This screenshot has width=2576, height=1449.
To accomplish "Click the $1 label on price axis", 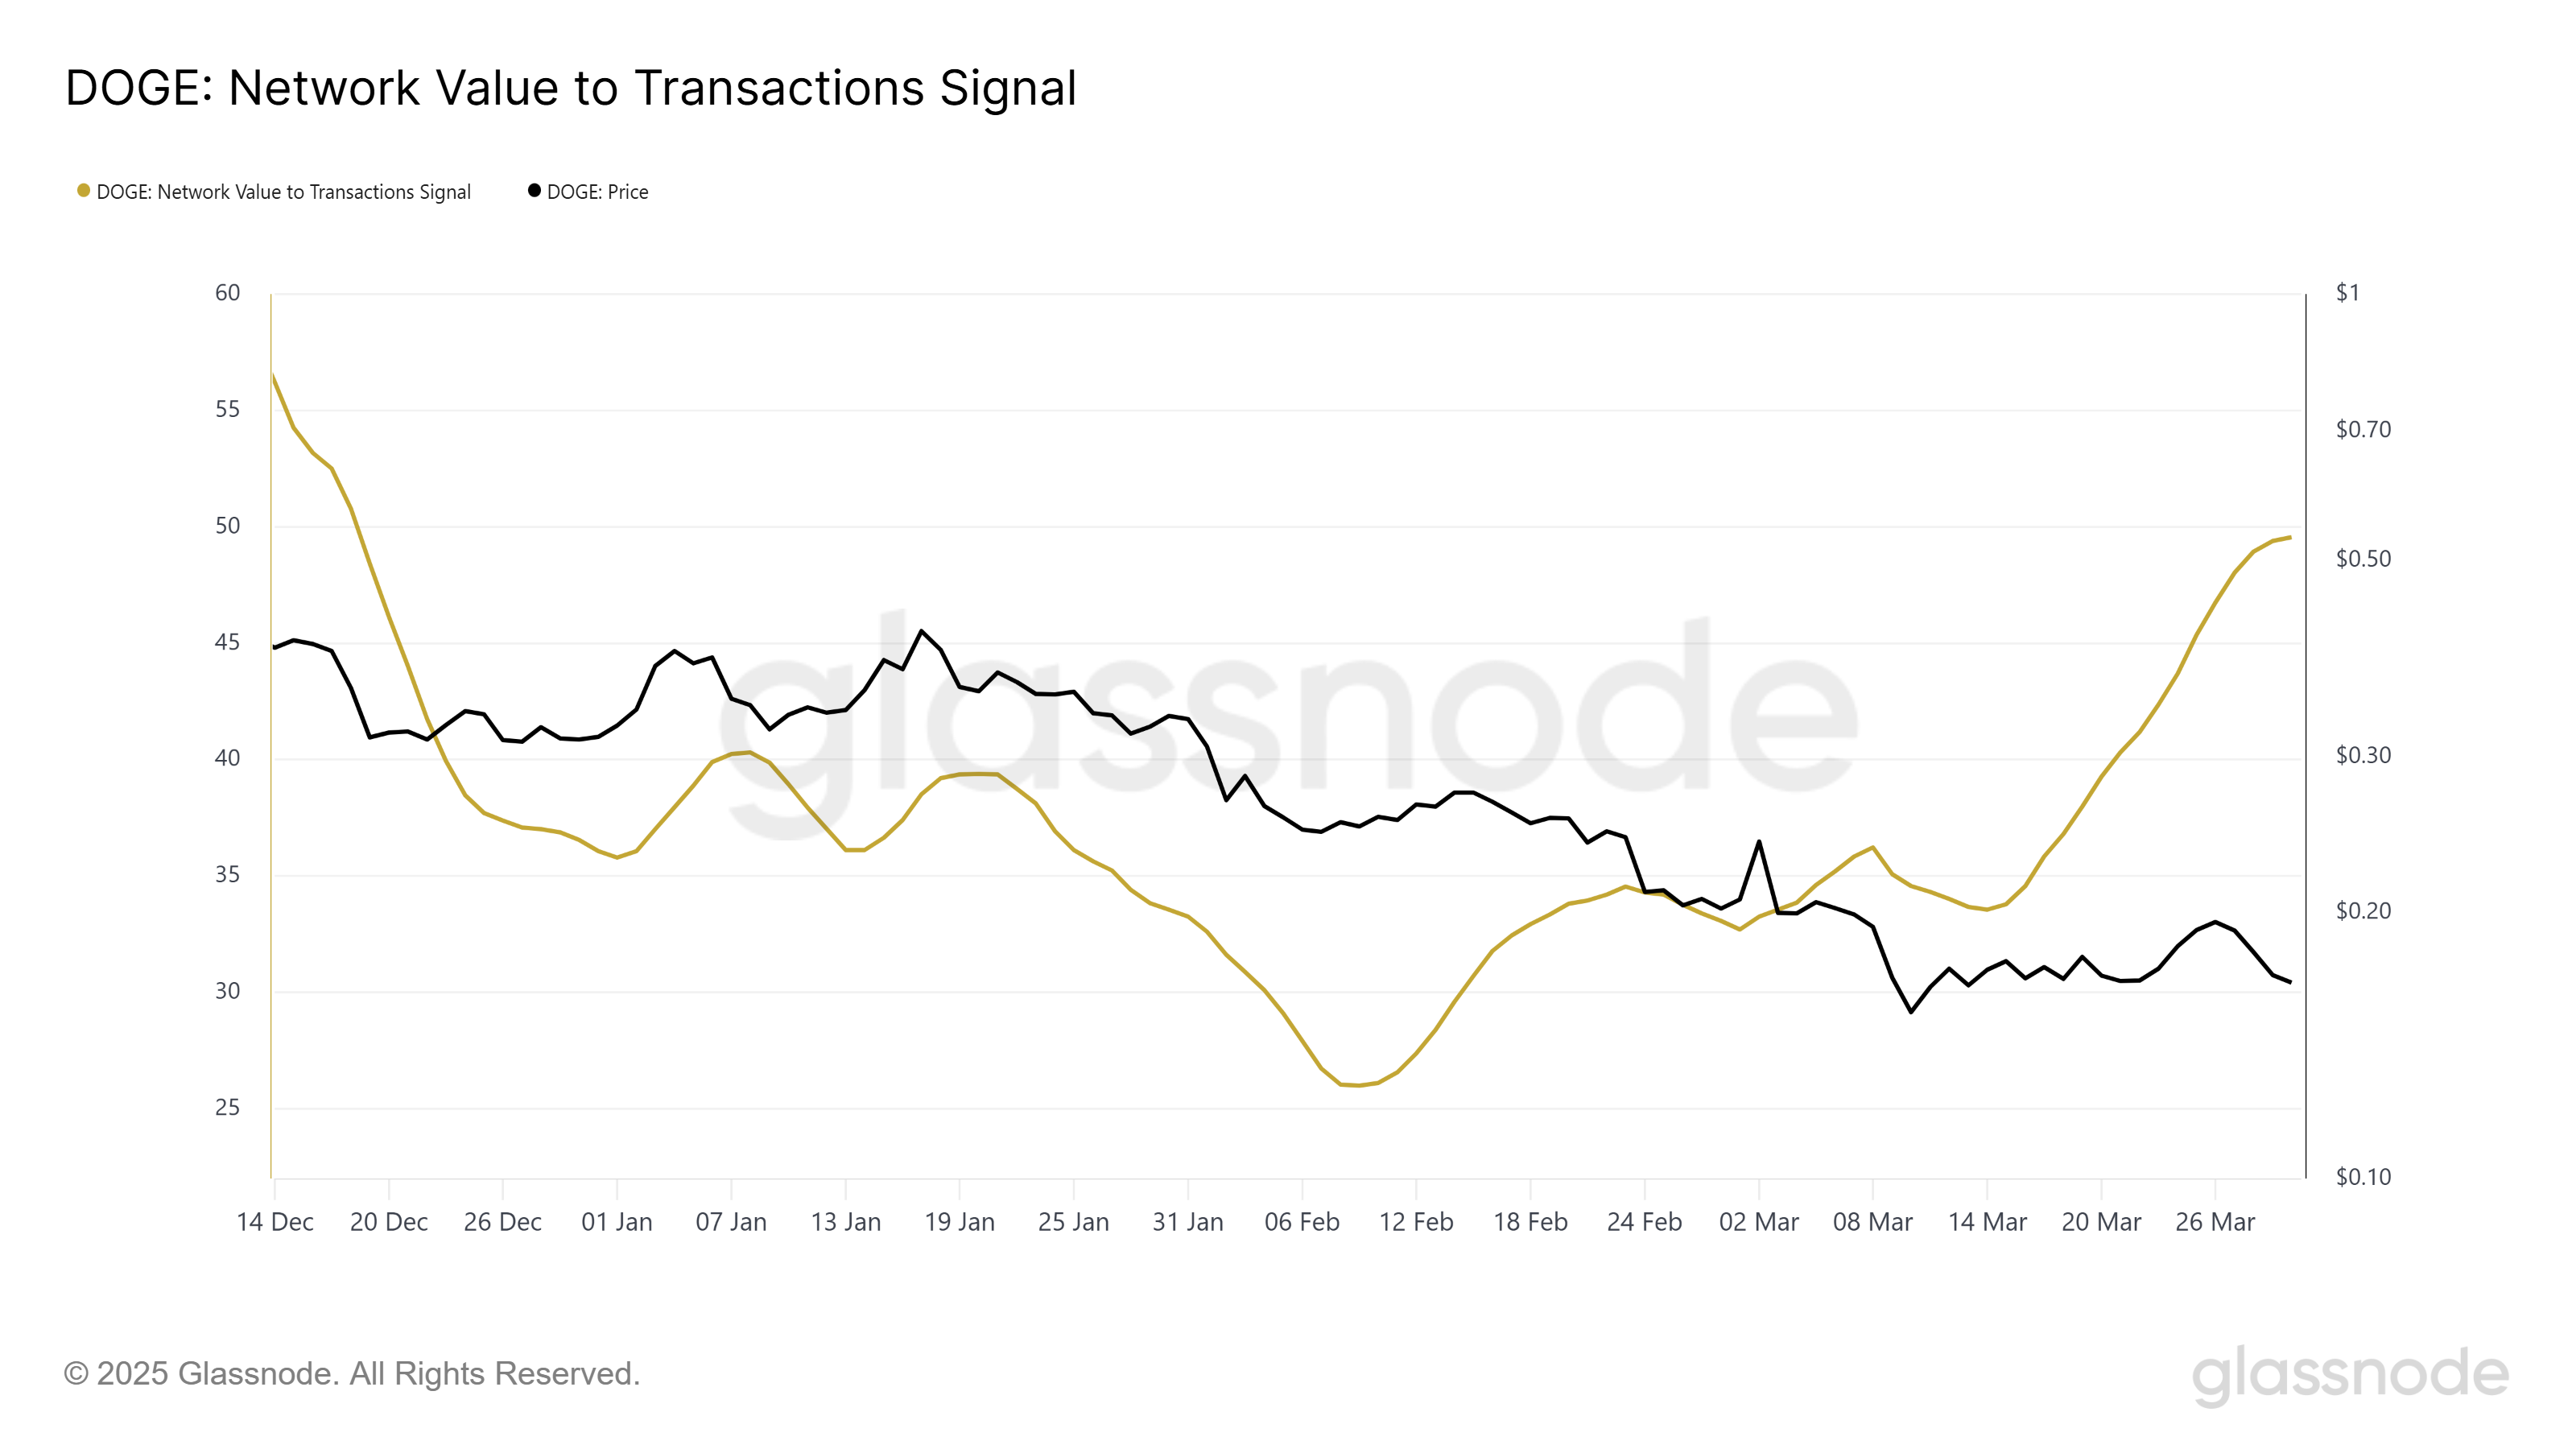I will coord(2348,293).
